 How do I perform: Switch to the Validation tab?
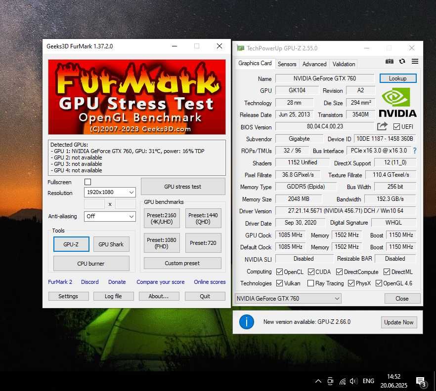pyautogui.click(x=344, y=64)
